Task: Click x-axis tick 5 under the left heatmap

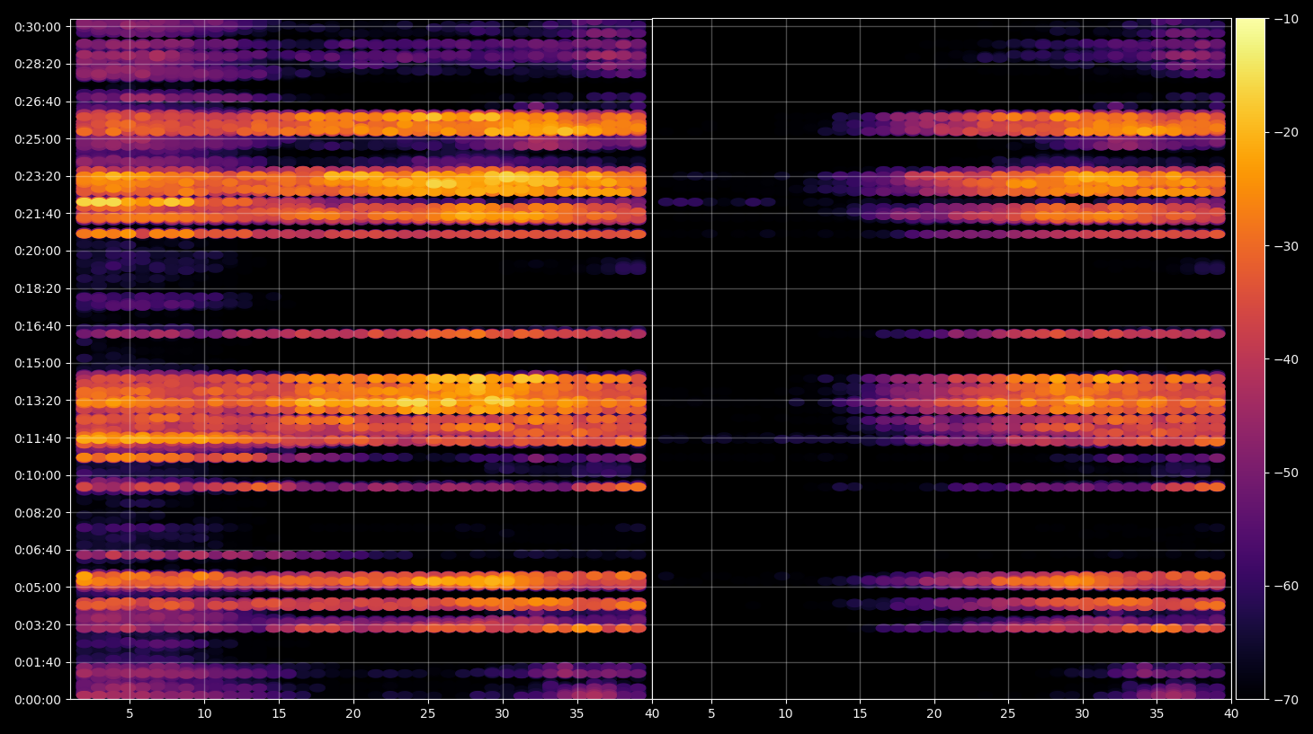Action: tap(130, 714)
